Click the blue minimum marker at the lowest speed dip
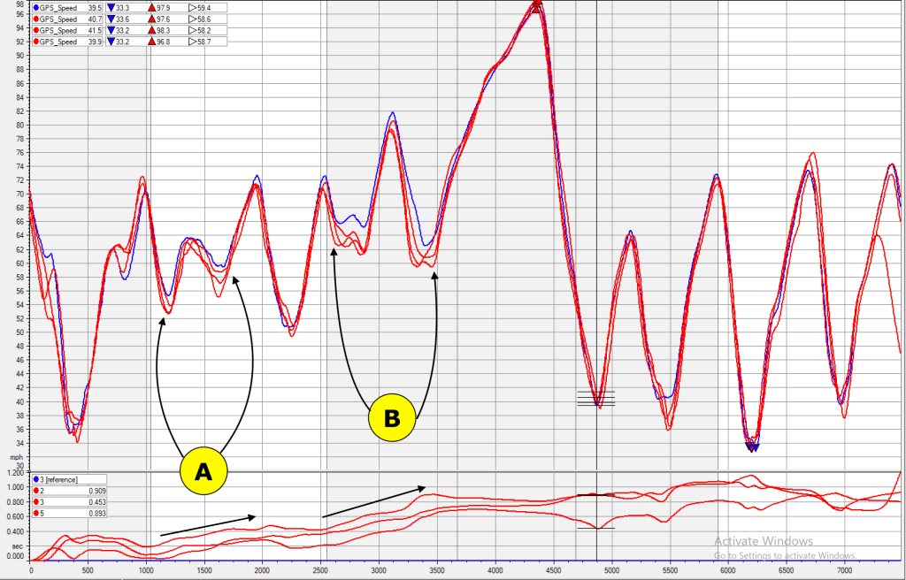 (x=754, y=447)
